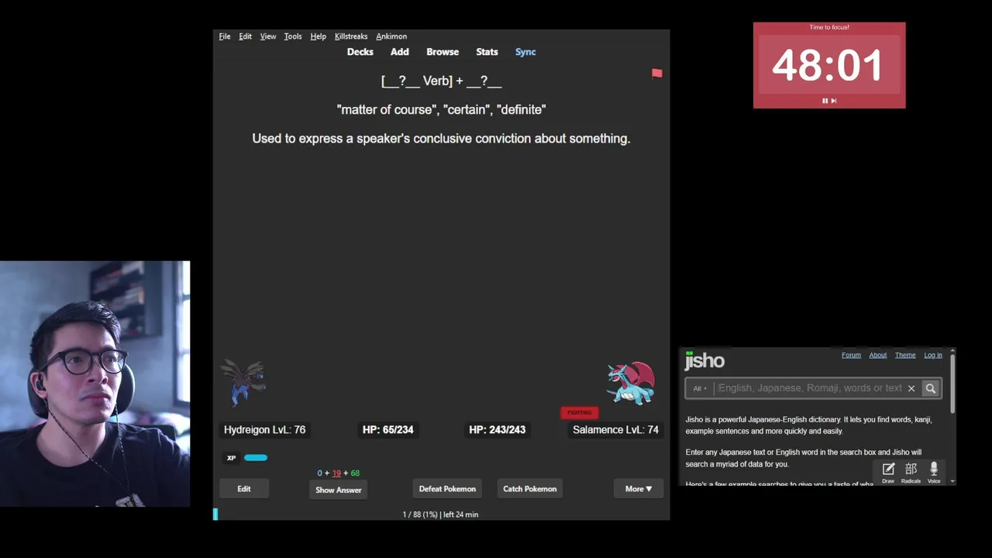
Task: Click the Jisho page scrollbar thumb
Action: click(952, 385)
